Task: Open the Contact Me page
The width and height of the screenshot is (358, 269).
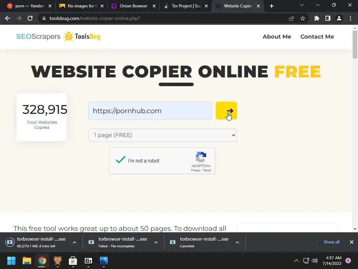Action: (317, 36)
